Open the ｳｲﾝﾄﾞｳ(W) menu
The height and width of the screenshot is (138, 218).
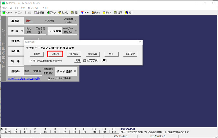(x=20, y=8)
